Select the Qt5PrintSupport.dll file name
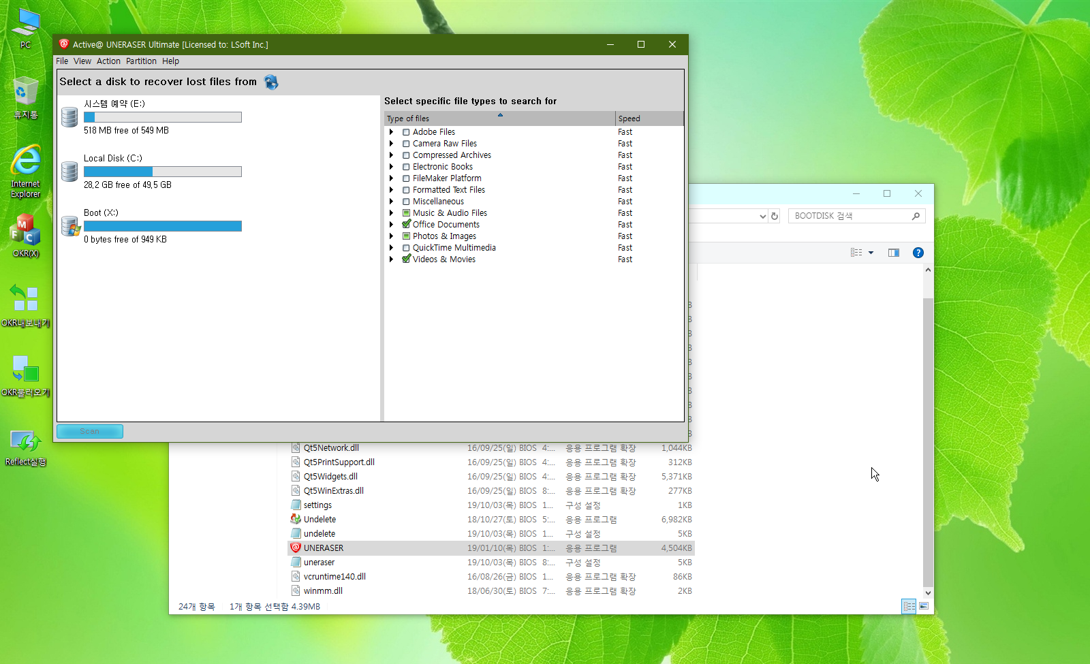The image size is (1090, 664). click(339, 462)
